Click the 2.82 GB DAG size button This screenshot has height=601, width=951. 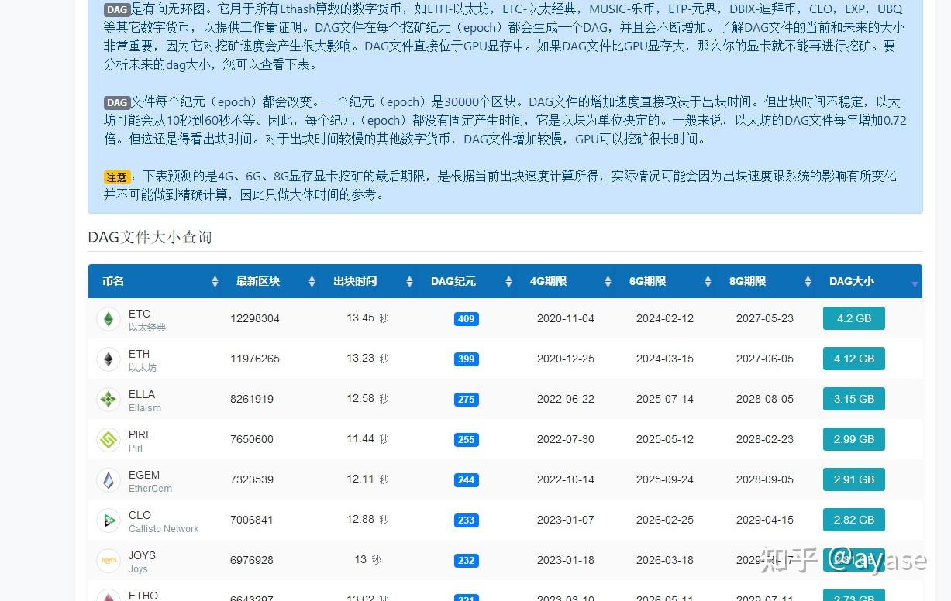tap(854, 520)
